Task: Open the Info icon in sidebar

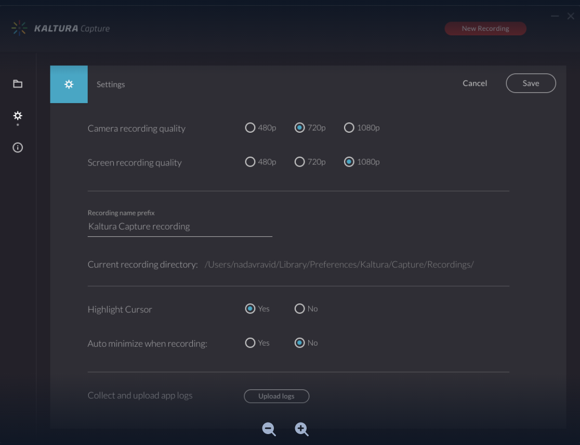Action: pos(17,147)
